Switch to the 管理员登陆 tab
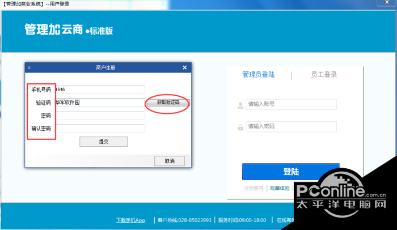Viewport: 397px width, 230px height. point(258,75)
